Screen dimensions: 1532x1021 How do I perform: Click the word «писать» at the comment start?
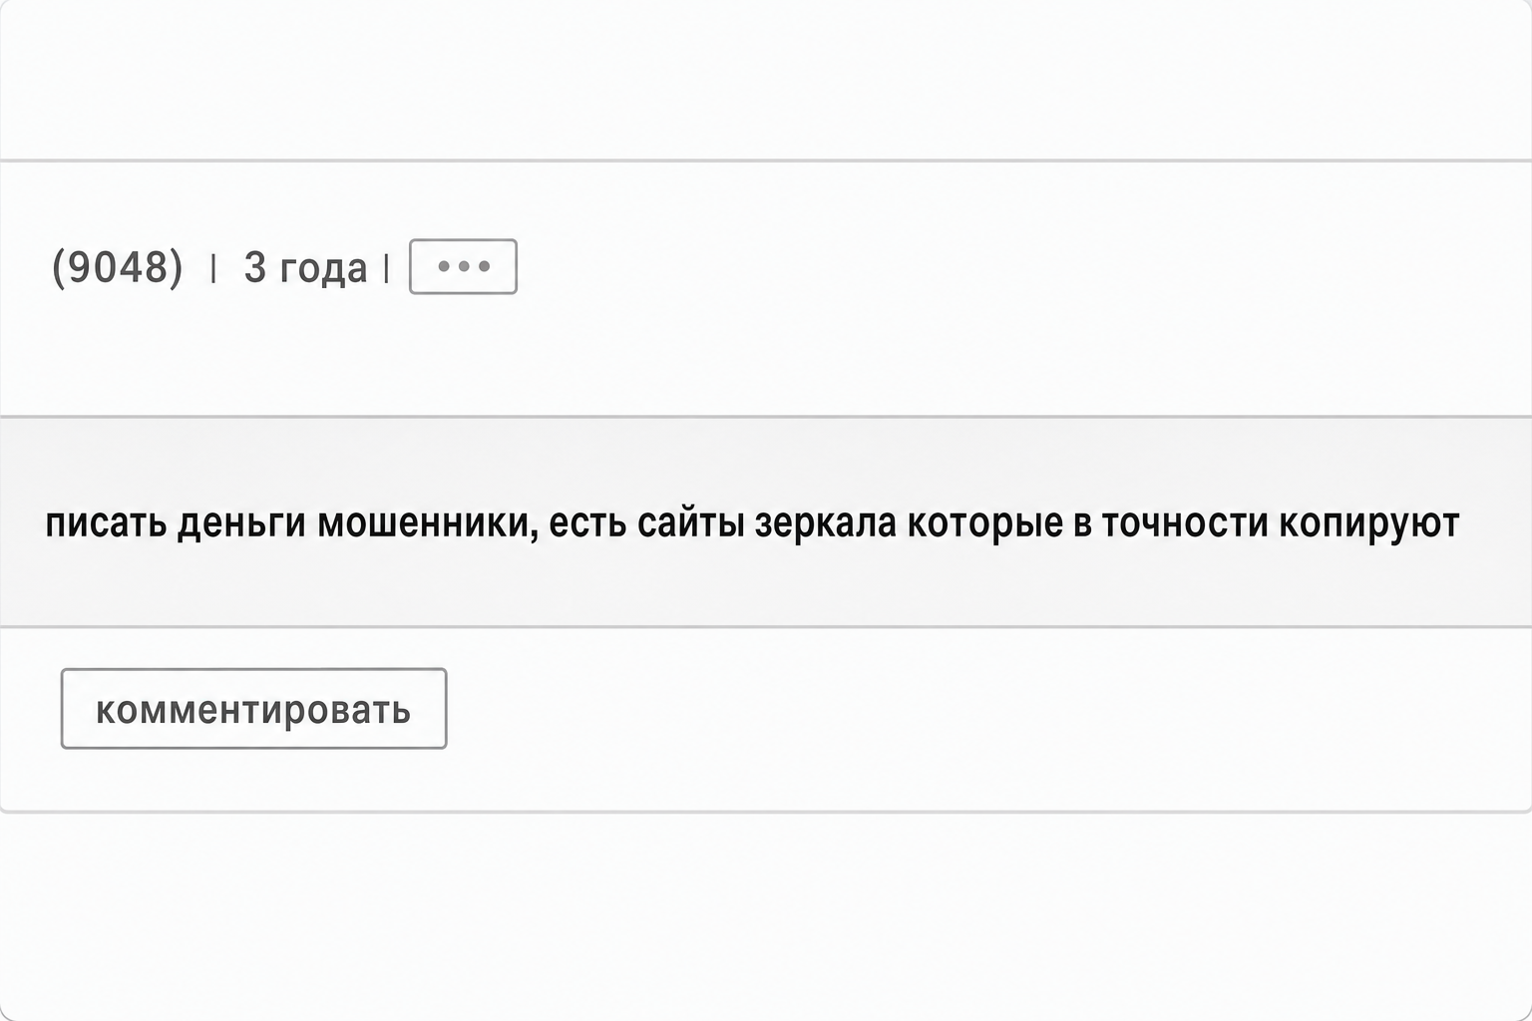click(x=106, y=522)
